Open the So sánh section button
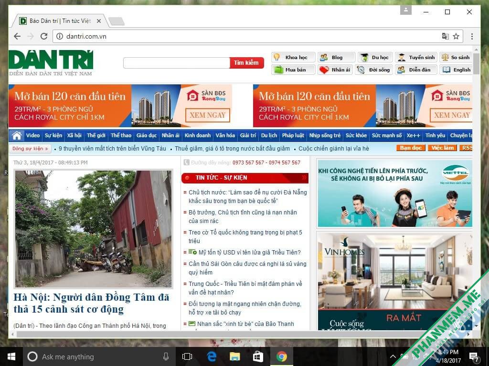489x366 pixels. [456, 57]
